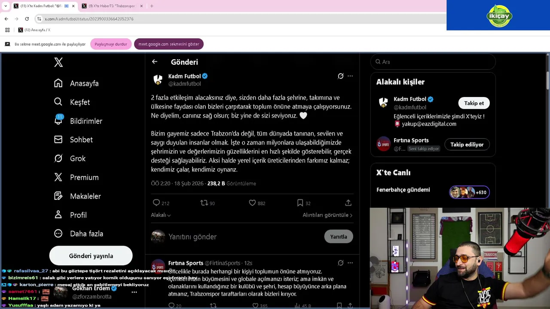Reply icon with 212 count
Viewport: 550px width, 309px height.
click(x=156, y=203)
